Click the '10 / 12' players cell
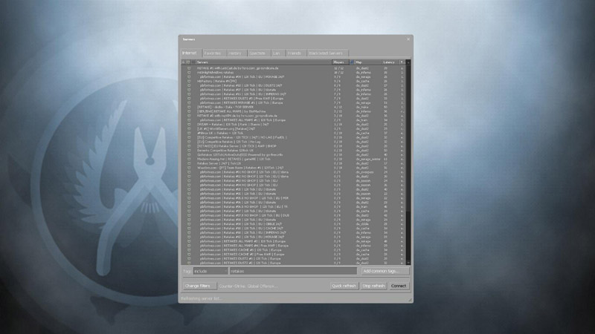This screenshot has width=595, height=334. [x=338, y=73]
